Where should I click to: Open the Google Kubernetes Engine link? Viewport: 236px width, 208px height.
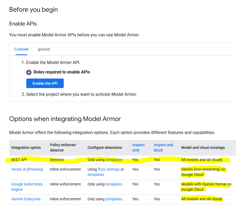pos(27,187)
